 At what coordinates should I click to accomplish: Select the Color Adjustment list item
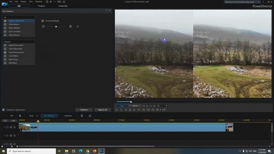click(x=15, y=49)
